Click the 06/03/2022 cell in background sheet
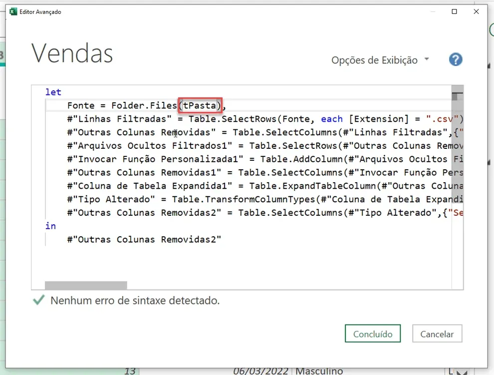494x375 pixels. point(260,371)
